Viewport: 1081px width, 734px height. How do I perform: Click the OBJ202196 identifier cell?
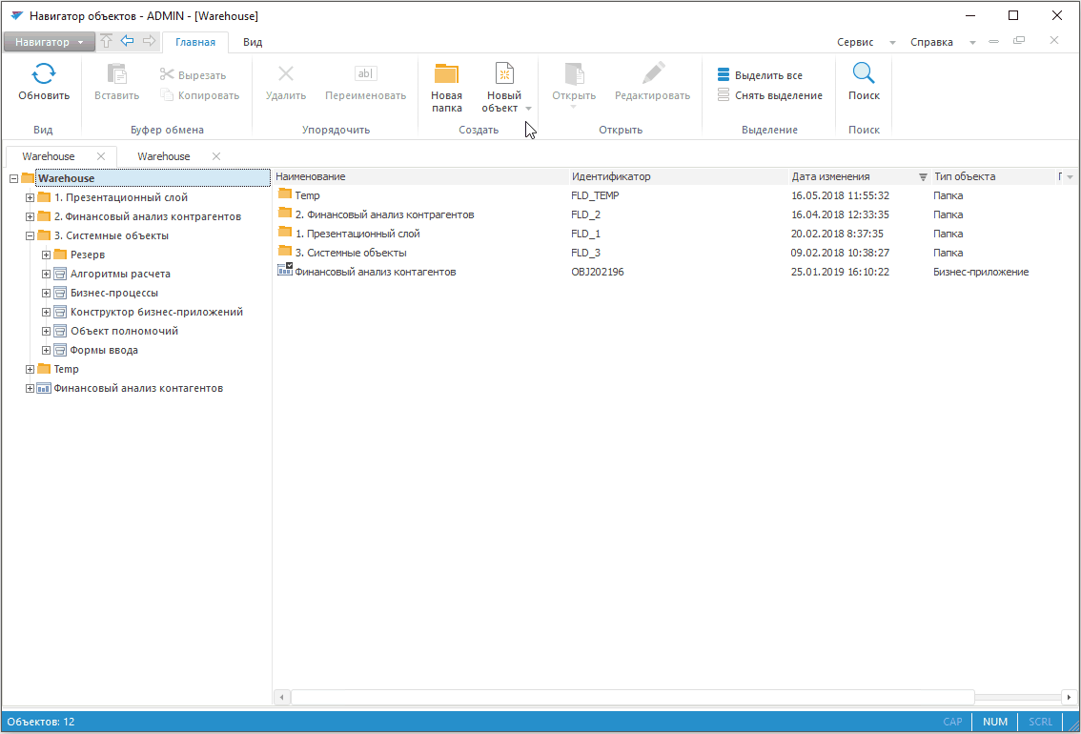pos(598,273)
